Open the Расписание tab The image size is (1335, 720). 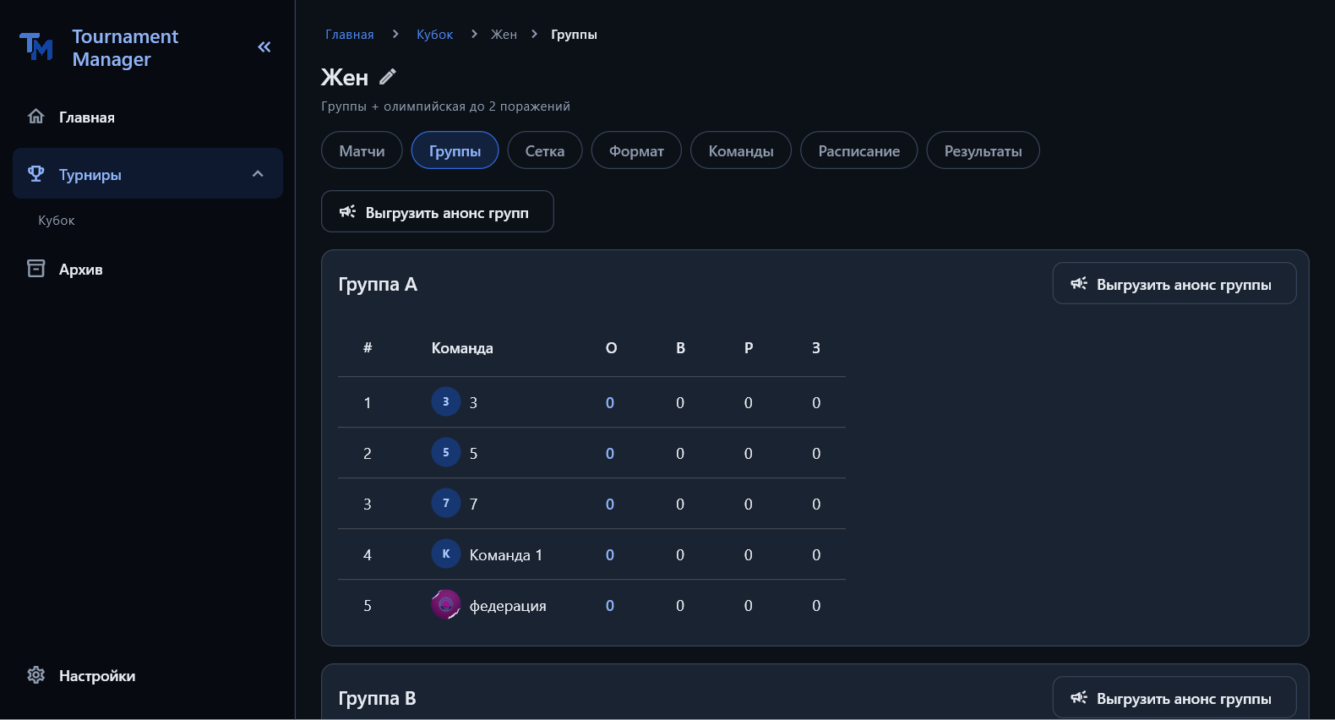coord(858,150)
